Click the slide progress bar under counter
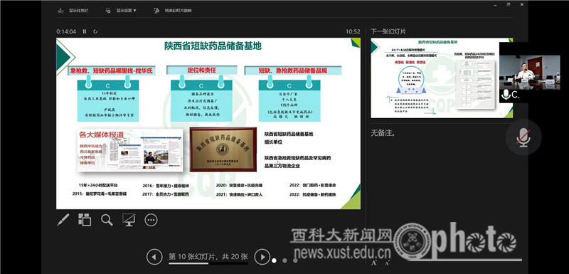This screenshot has width=569, height=274. (x=208, y=263)
